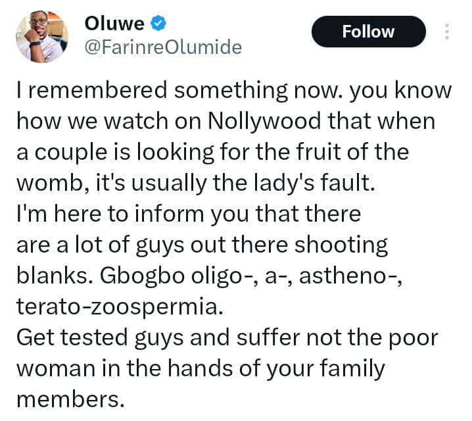This screenshot has width=472, height=421.
Task: Open Oluwe's profile picture
Action: (x=42, y=36)
